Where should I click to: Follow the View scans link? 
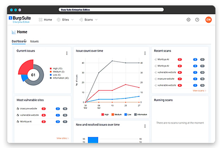(199, 91)
